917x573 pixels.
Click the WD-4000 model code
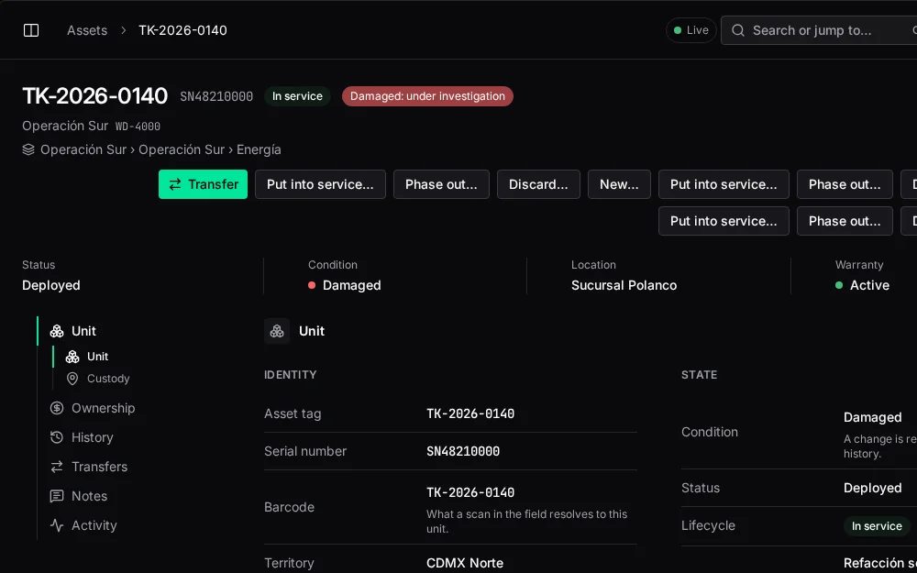(138, 127)
